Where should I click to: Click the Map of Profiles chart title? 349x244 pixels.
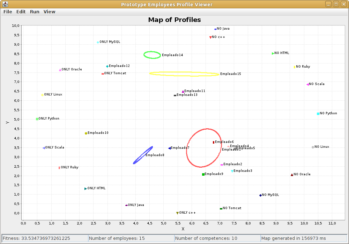click(174, 20)
